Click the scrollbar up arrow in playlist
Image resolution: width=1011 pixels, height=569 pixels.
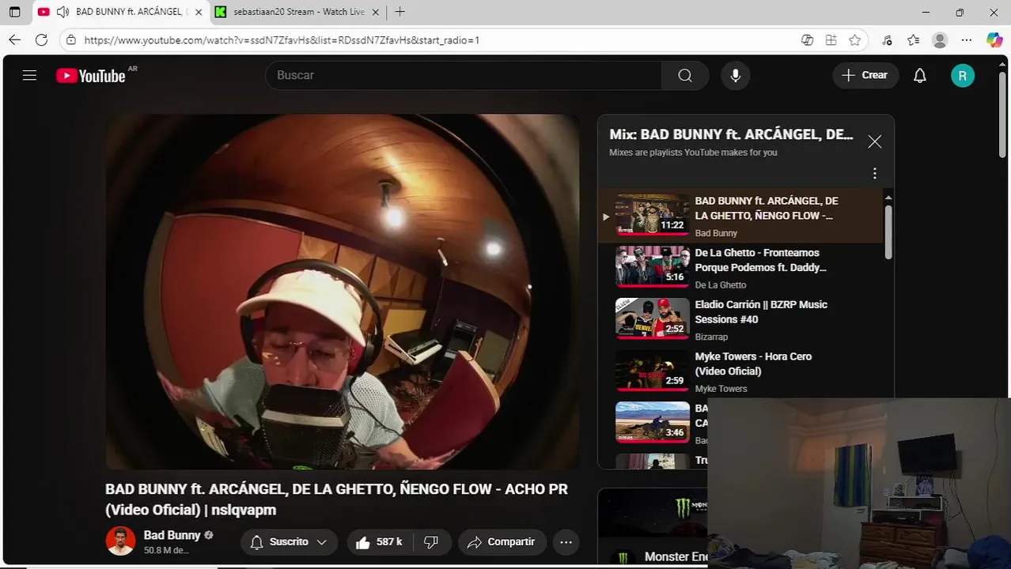[x=888, y=197]
